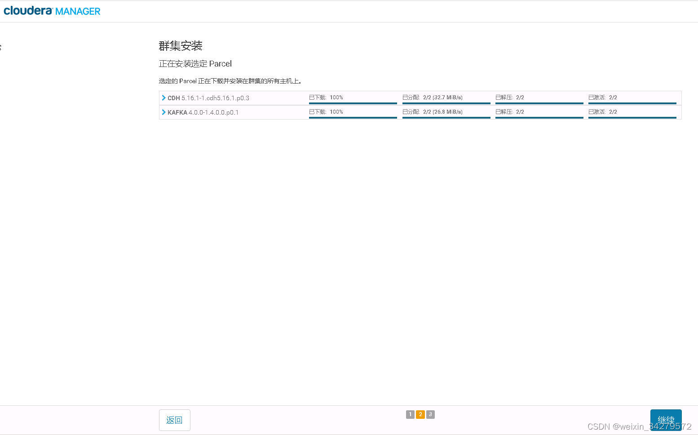698x435 pixels.
Task: Click CDH activated 2/2 progress bar
Action: [x=632, y=103]
